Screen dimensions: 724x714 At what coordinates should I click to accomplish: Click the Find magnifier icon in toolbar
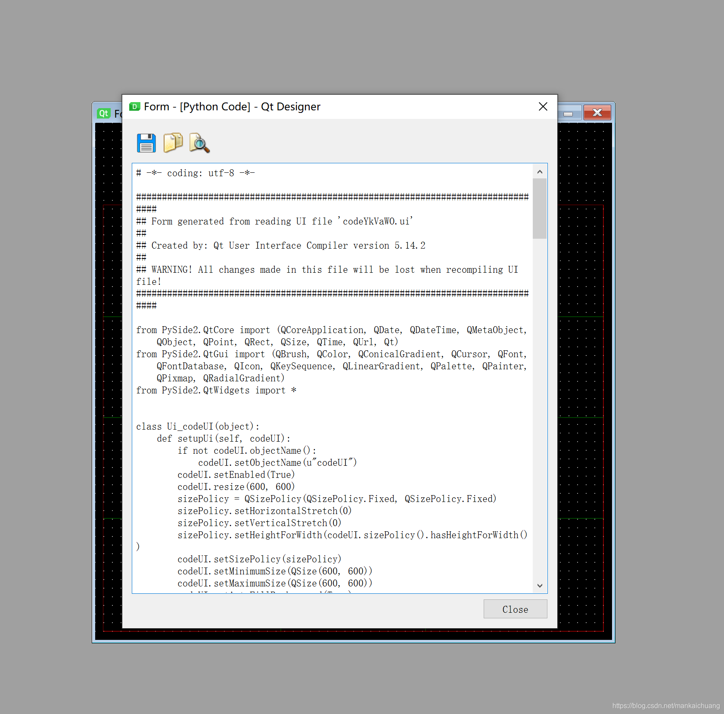(x=199, y=143)
